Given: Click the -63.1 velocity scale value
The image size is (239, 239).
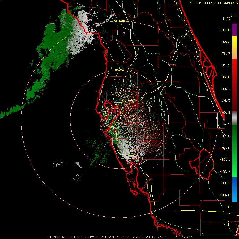Looking at the screenshot, I should coord(225,160).
